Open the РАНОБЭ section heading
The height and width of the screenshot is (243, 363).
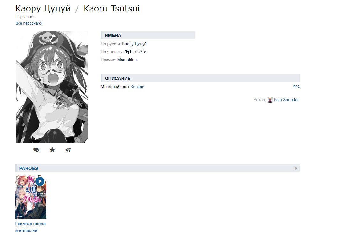click(29, 168)
